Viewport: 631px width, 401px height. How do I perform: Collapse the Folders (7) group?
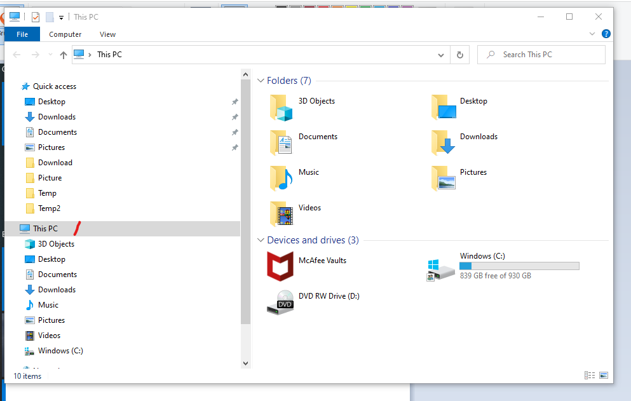(261, 81)
